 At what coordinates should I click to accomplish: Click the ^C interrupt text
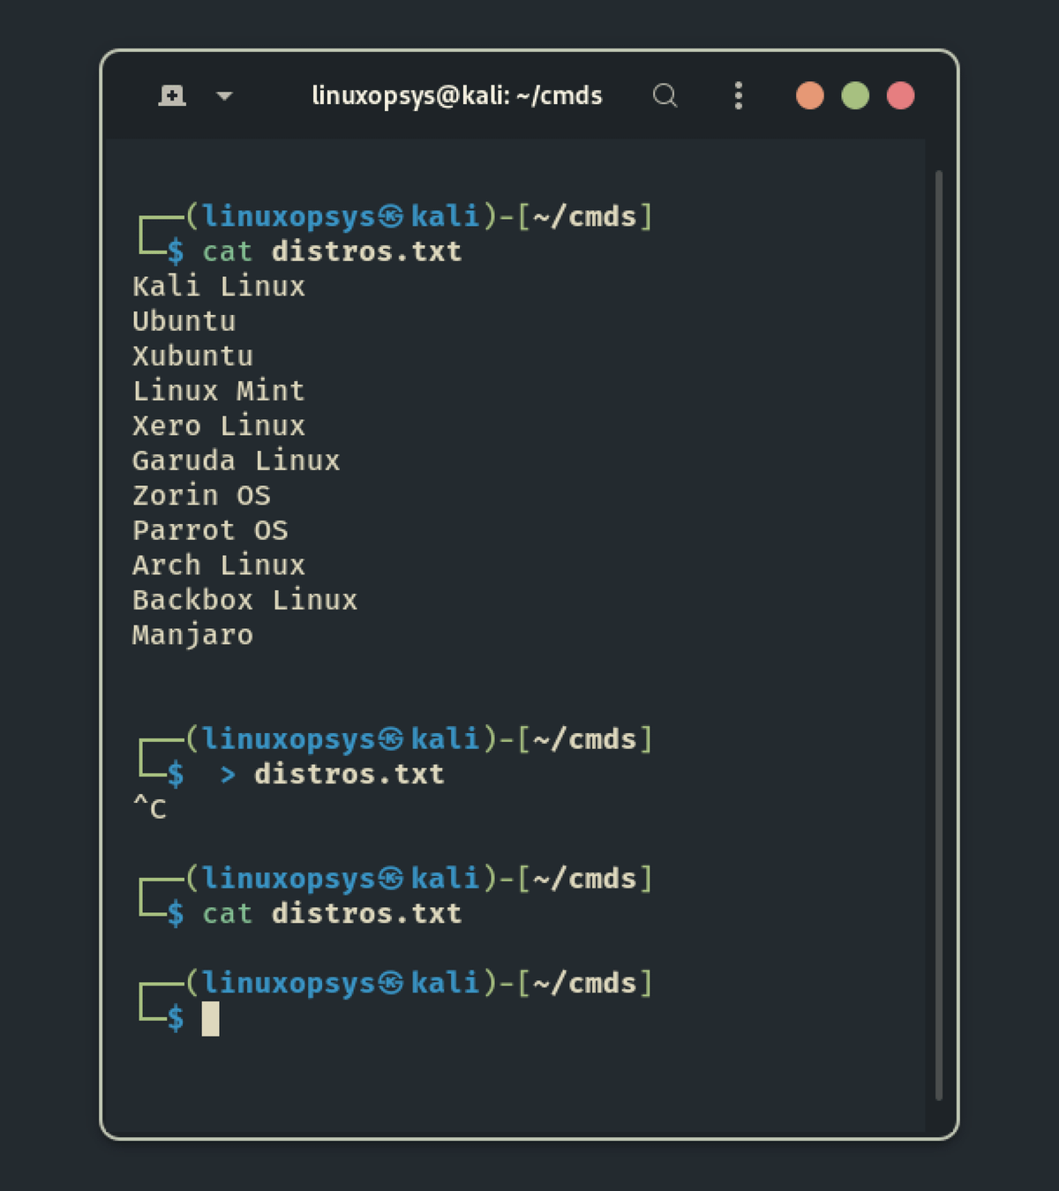[x=149, y=809]
